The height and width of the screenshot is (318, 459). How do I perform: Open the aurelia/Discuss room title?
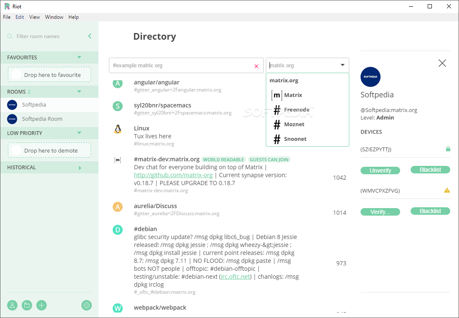point(156,206)
